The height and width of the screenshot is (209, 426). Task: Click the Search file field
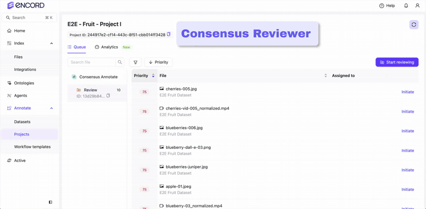92,62
